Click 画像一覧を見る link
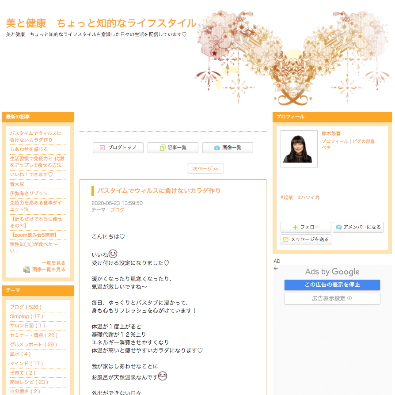The height and width of the screenshot is (395, 395). [x=49, y=270]
